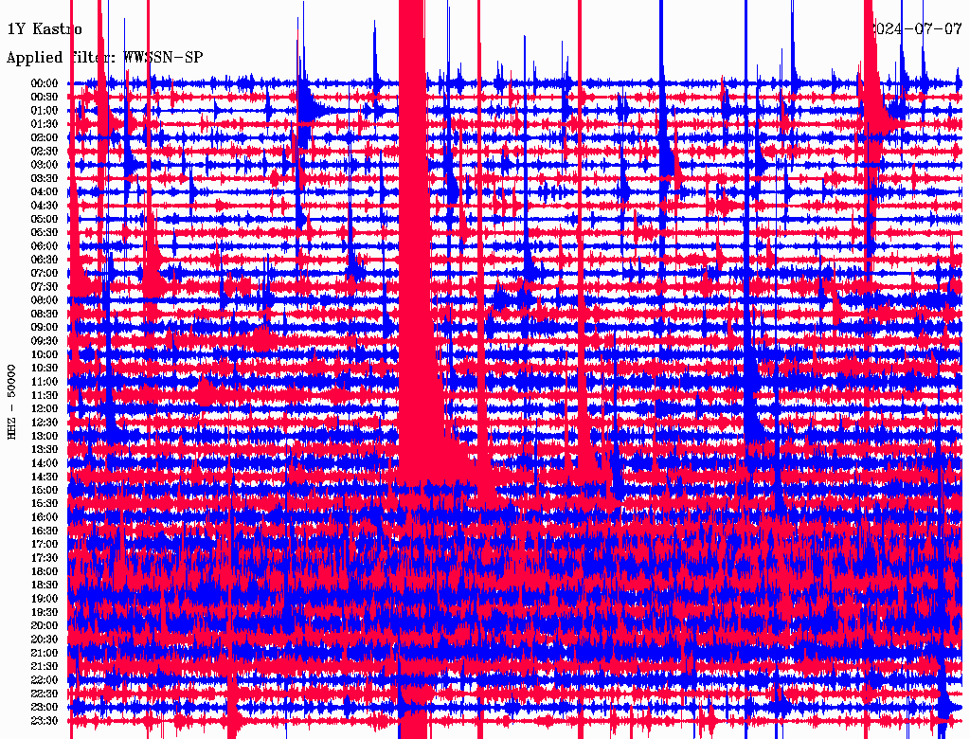Click the 08:00 time label

pyautogui.click(x=45, y=300)
